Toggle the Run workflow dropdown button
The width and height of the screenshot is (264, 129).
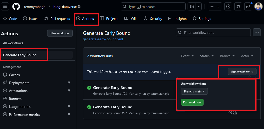pos(242,72)
